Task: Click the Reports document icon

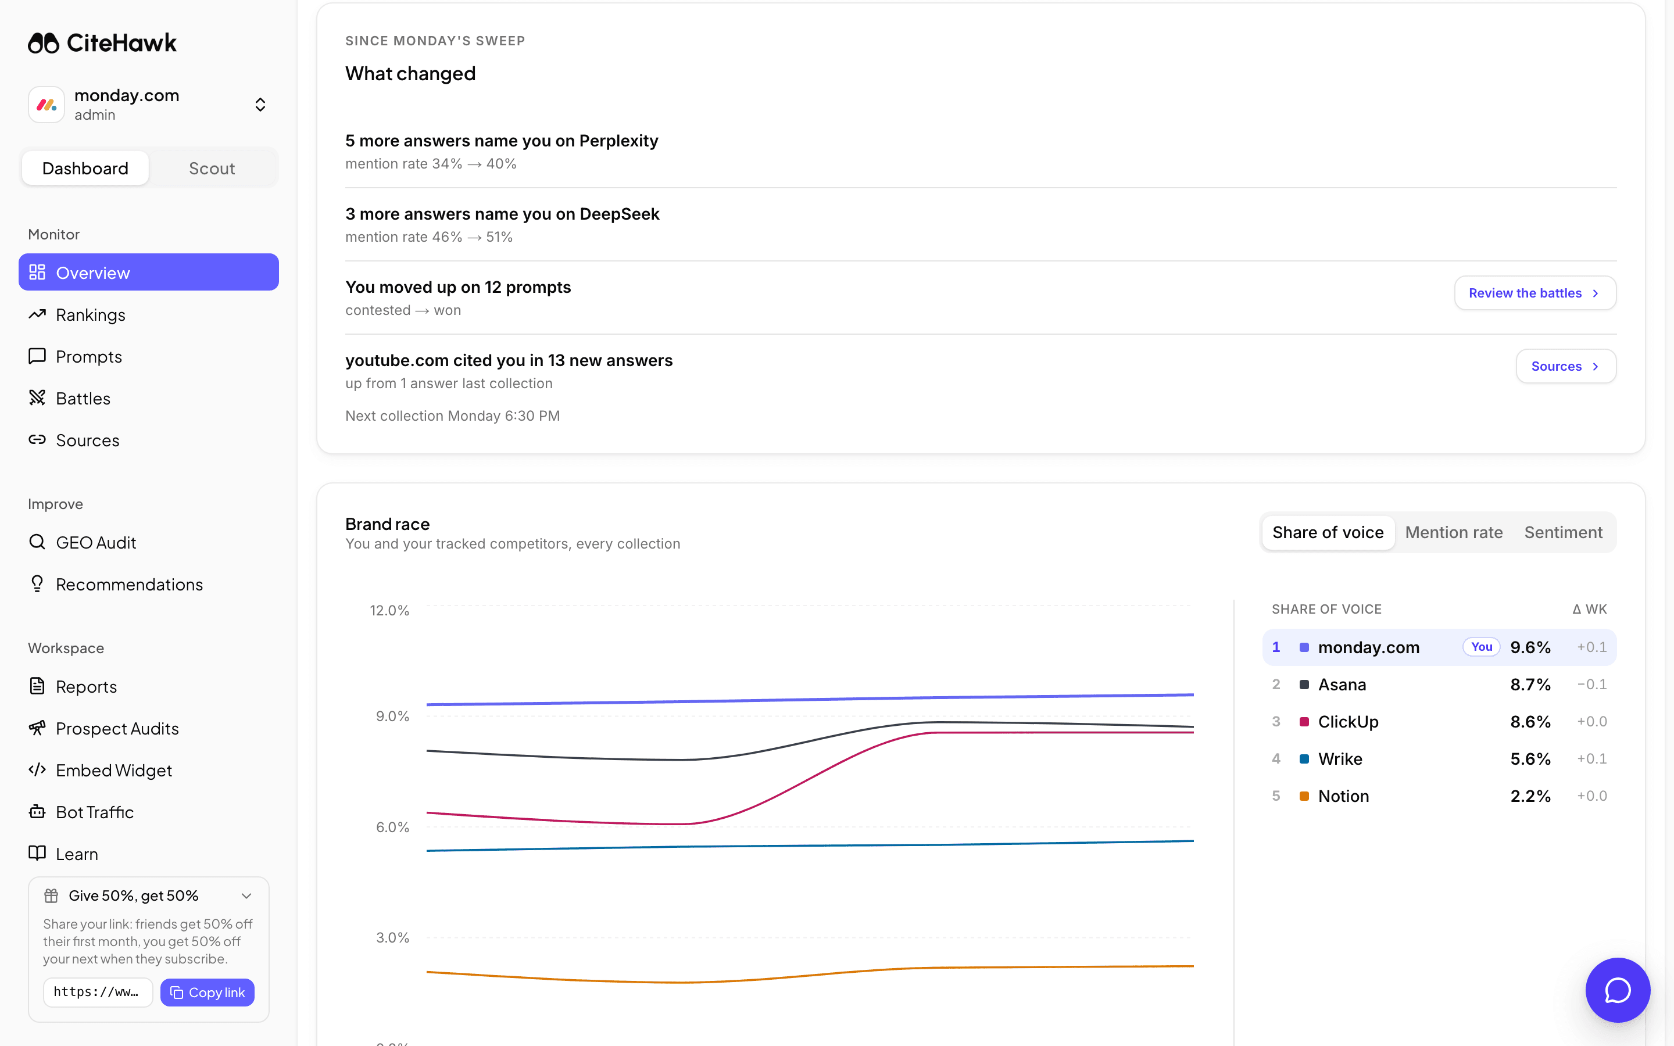Action: coord(37,686)
